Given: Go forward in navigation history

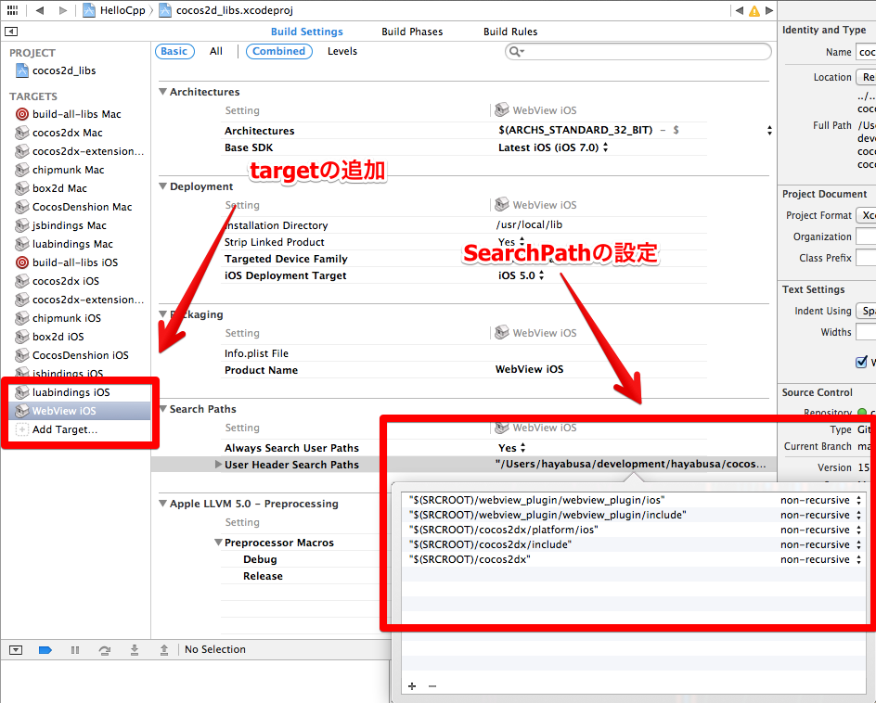Looking at the screenshot, I should point(63,10).
